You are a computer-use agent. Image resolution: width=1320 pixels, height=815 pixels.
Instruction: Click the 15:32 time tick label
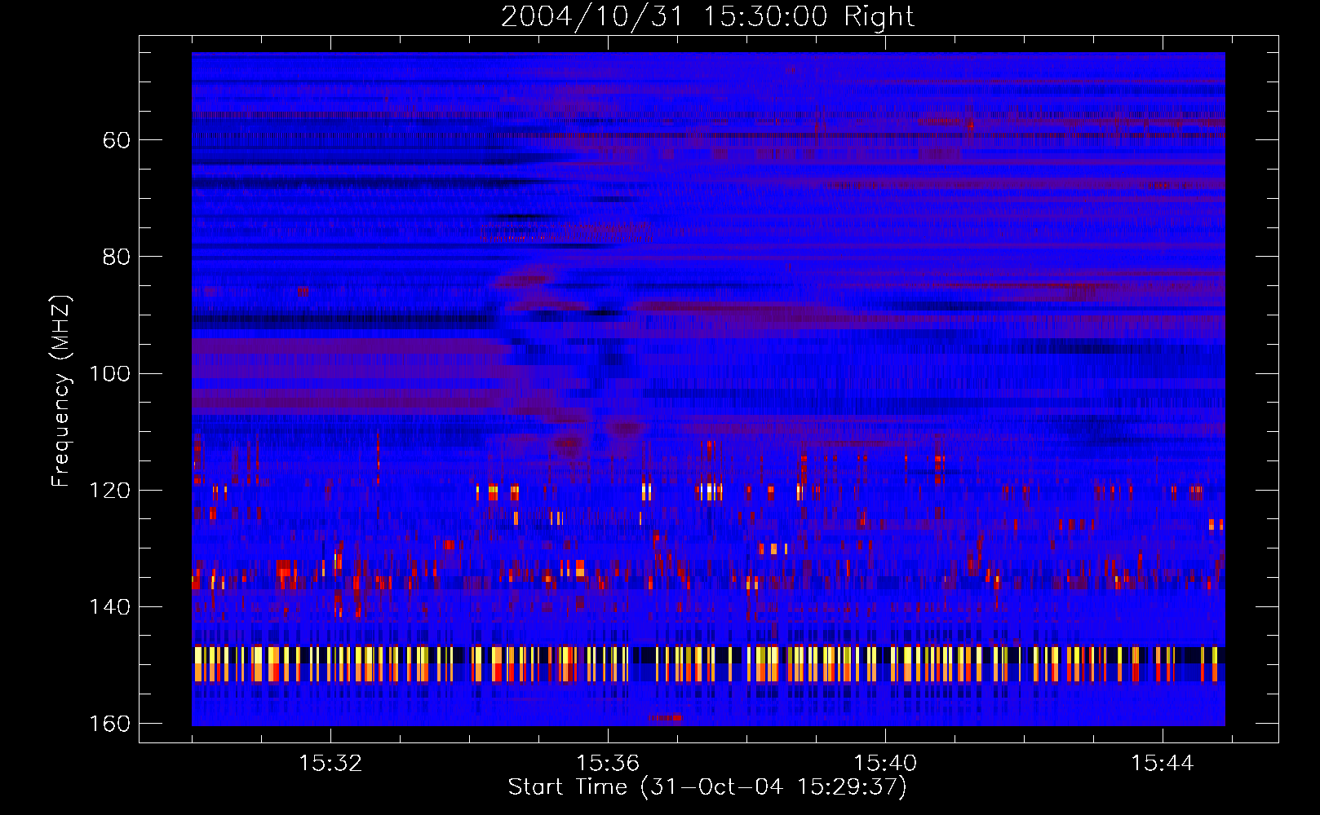pos(330,764)
